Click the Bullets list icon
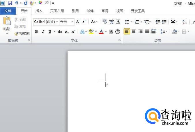Image resolution: width=195 pixels, height=132 pixels. click(x=127, y=22)
